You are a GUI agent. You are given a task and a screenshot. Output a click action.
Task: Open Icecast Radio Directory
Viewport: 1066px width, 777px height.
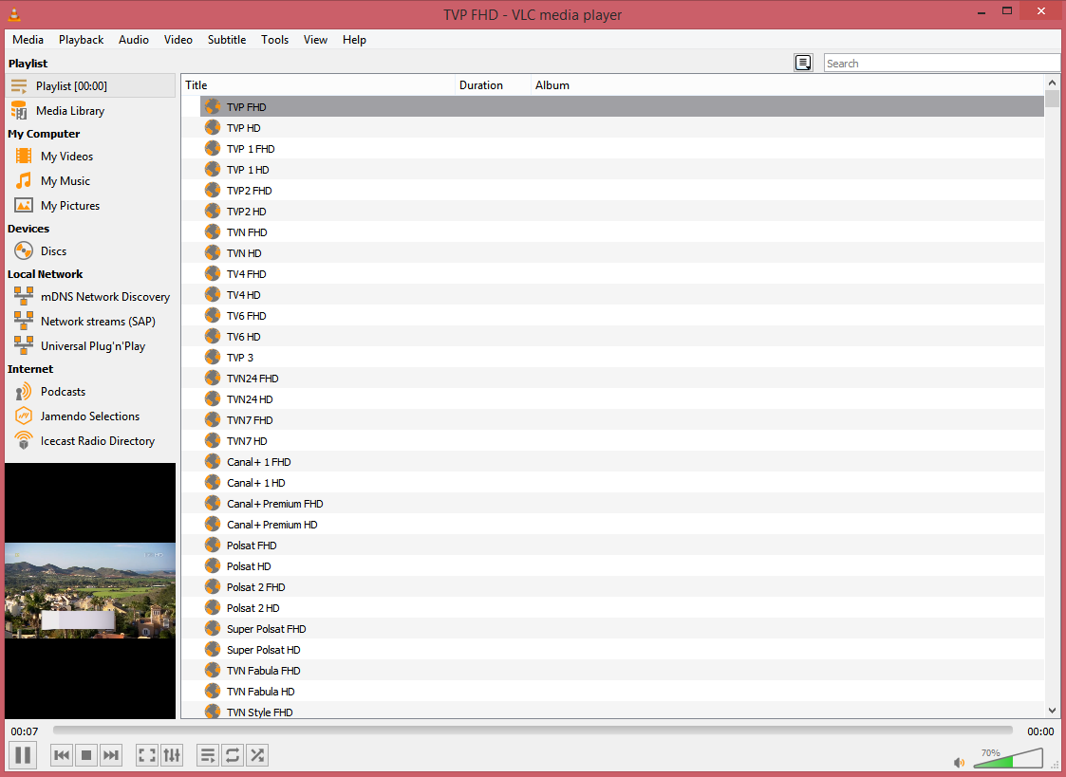(x=90, y=441)
